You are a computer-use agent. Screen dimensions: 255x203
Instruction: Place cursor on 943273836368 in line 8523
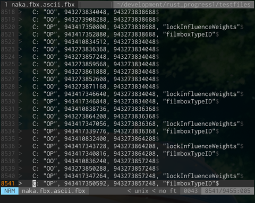click(x=85, y=49)
